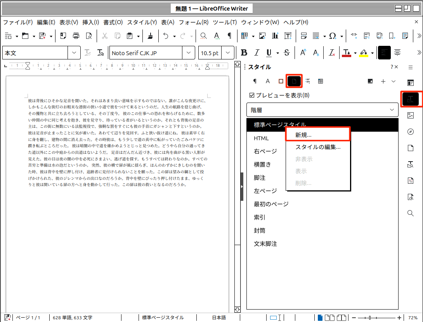The width and height of the screenshot is (423, 322).
Task: Open the sidebar Navigator compass icon
Action: click(411, 132)
